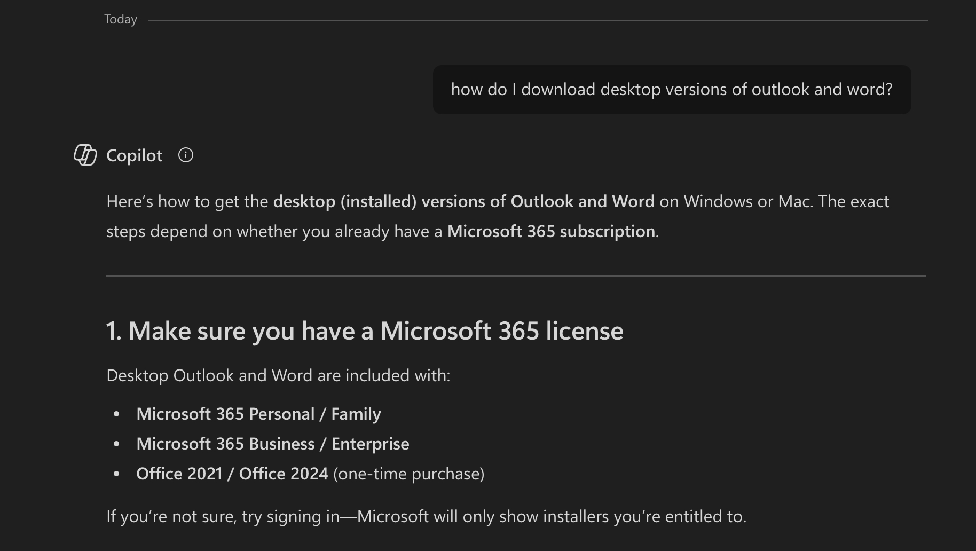
Task: Click the "Office 2021 / Office 2024" bold text
Action: (232, 474)
